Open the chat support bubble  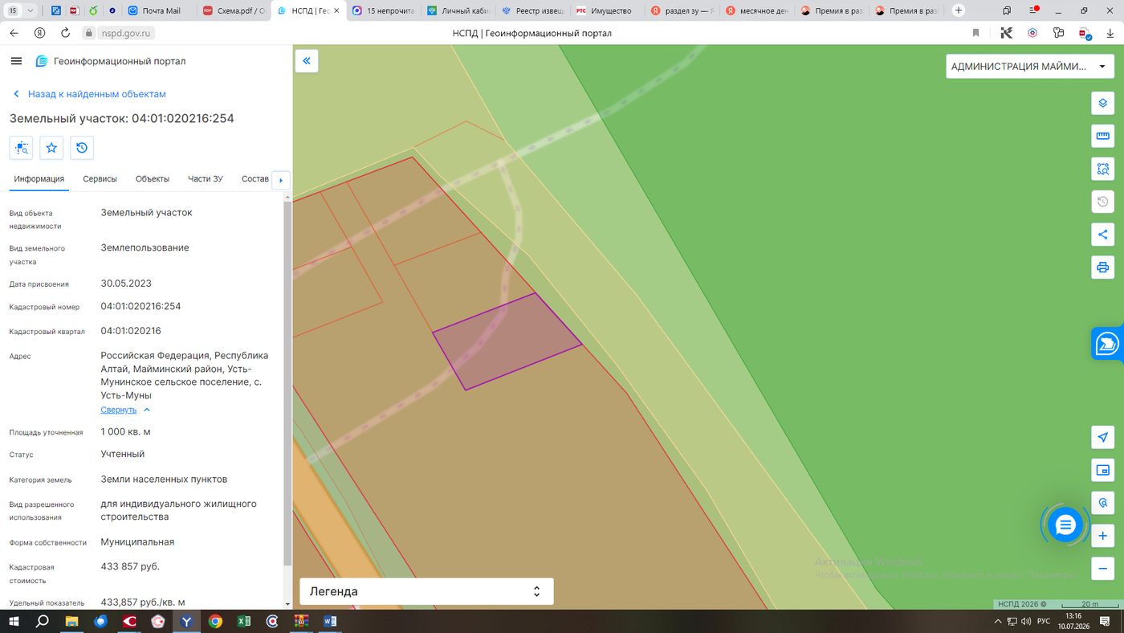click(x=1065, y=525)
